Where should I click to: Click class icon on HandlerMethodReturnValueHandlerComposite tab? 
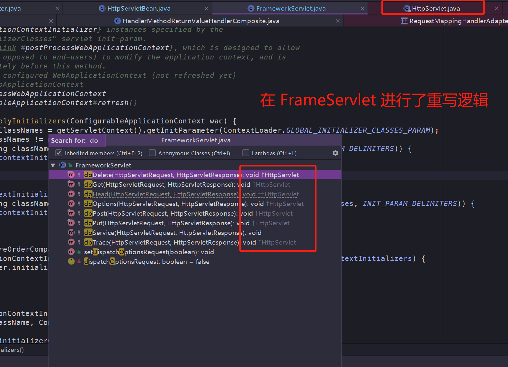tap(118, 21)
